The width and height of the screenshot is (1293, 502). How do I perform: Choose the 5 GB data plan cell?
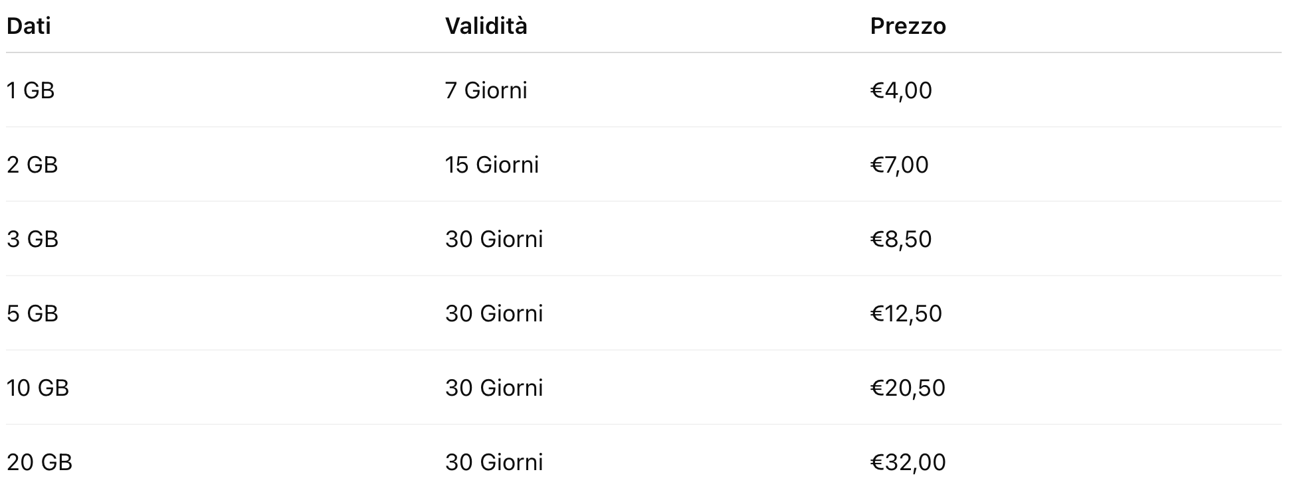pos(33,313)
